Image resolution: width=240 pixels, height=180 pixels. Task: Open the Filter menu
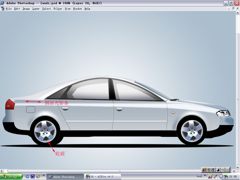(58, 9)
